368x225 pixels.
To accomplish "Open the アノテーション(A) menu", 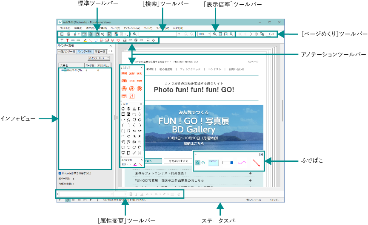I will pyautogui.click(x=131, y=28).
